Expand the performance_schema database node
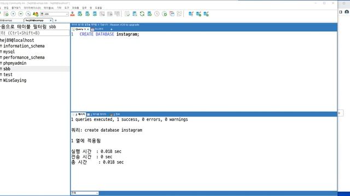350x196 pixels. click(x=1, y=58)
